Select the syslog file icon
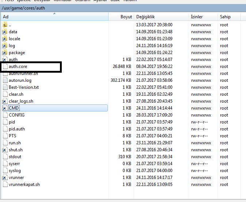The image size is (246, 202). 5,170
